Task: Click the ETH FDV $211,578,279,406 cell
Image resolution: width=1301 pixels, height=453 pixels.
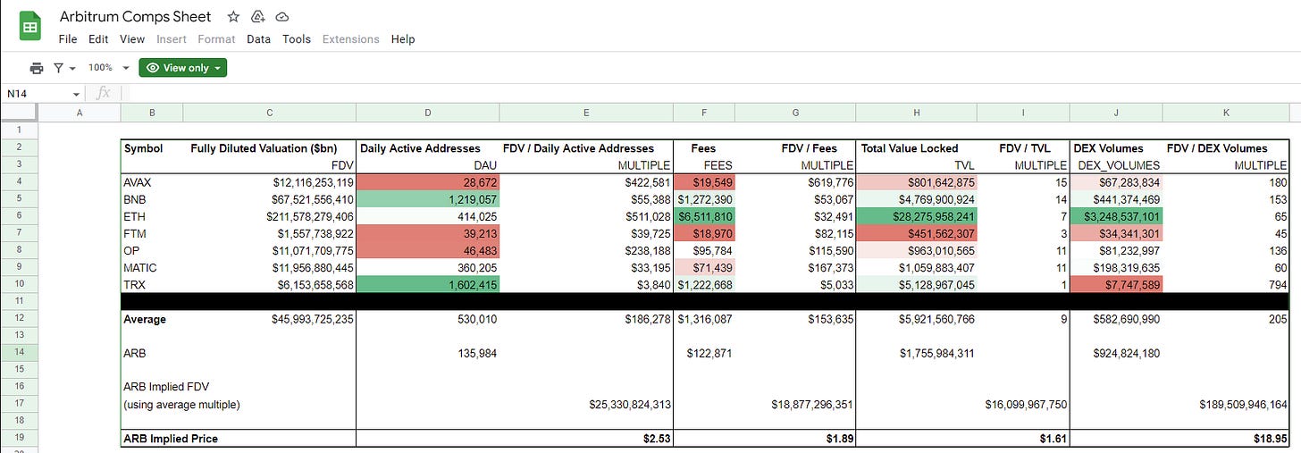Action: [270, 216]
